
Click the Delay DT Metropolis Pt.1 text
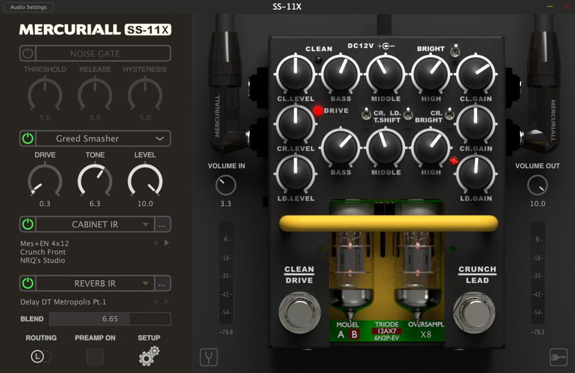click(x=63, y=302)
